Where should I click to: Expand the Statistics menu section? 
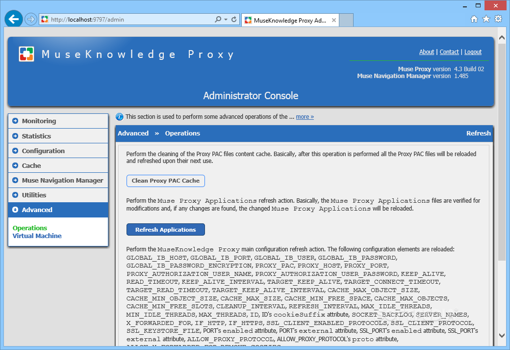click(x=58, y=136)
